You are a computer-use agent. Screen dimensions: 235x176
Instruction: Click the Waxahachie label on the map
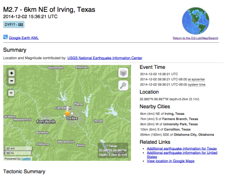(x=66, y=142)
